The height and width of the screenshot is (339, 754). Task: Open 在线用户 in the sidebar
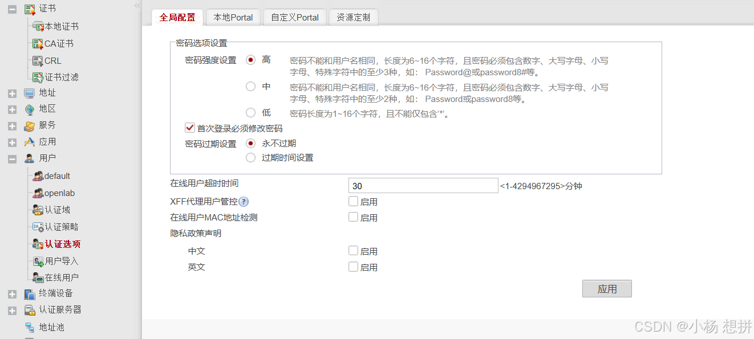[62, 277]
